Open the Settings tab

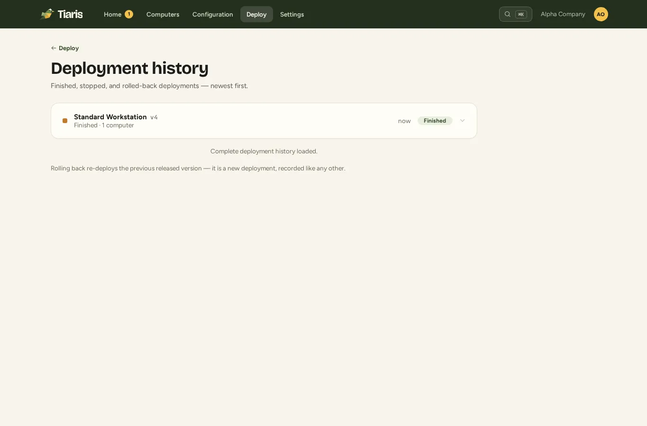[292, 14]
